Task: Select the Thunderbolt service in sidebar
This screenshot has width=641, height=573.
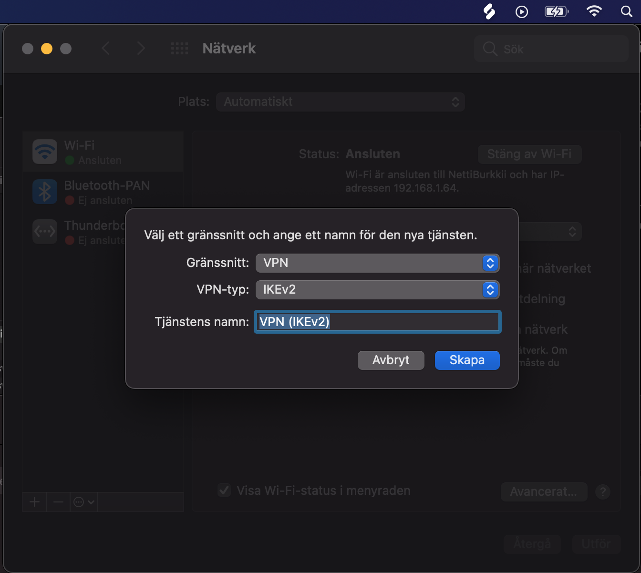Action: [86, 232]
